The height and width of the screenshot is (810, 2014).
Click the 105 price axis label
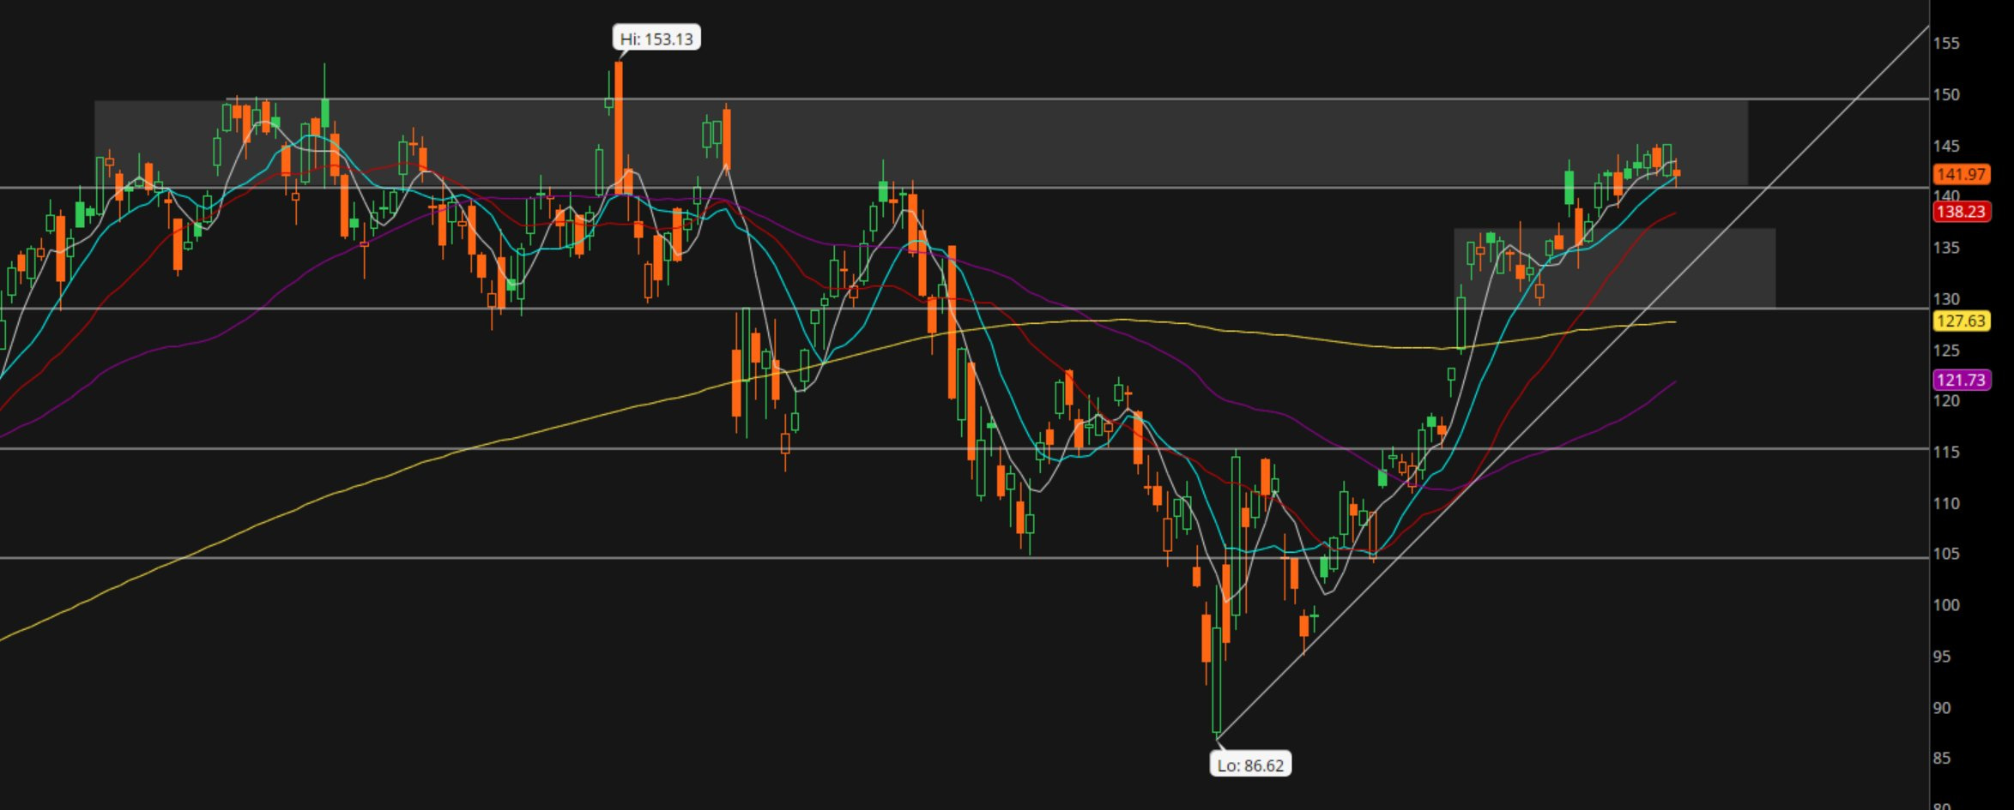(1946, 554)
